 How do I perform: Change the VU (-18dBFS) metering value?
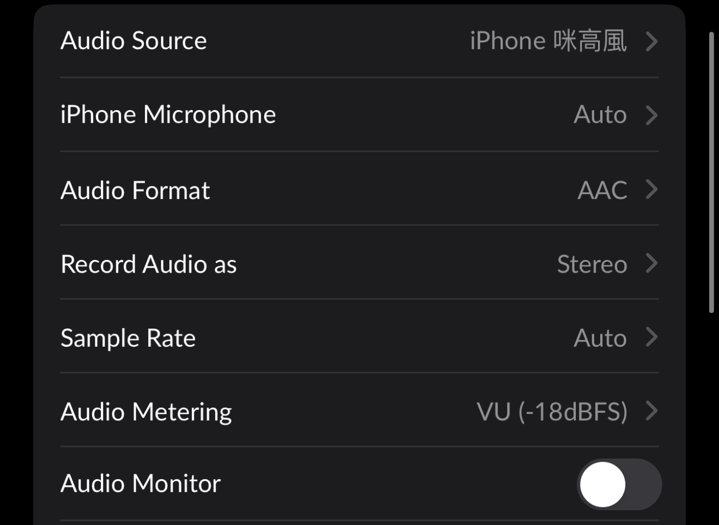pyautogui.click(x=552, y=412)
